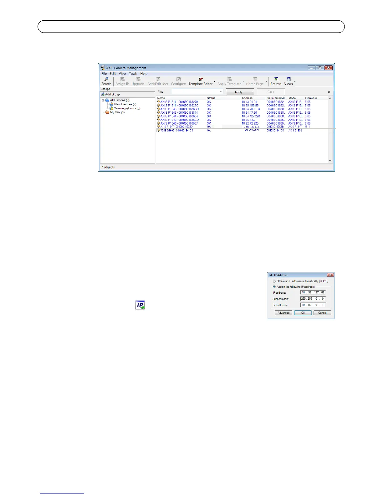Close the Edit IP Address dialog
Screen dimensions: 383x496
330,275
